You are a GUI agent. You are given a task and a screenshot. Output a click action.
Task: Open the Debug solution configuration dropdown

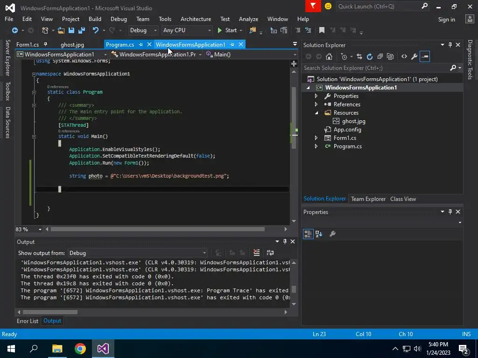click(143, 30)
